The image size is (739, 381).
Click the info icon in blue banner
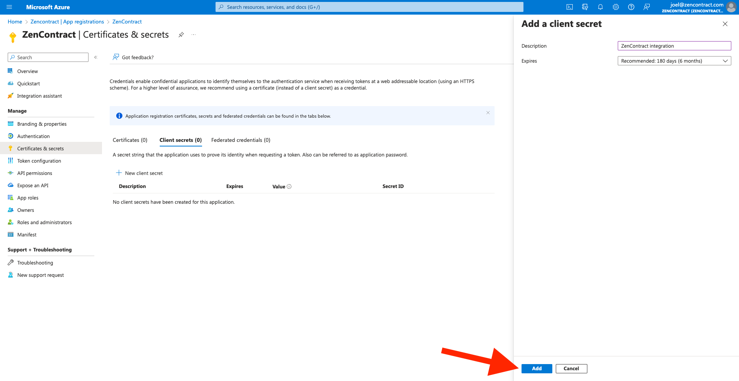[119, 116]
